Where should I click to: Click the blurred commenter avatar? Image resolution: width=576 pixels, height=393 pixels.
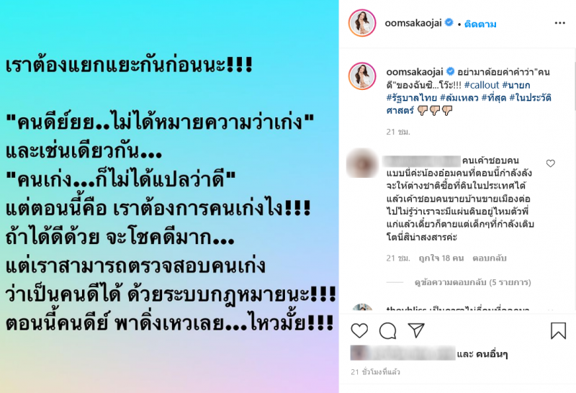pyautogui.click(x=362, y=163)
